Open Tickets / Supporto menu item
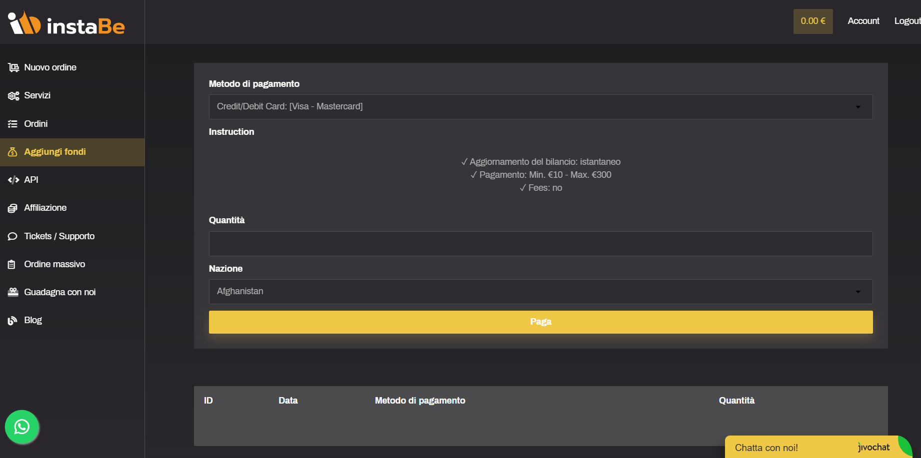Image resolution: width=921 pixels, height=458 pixels. (59, 236)
